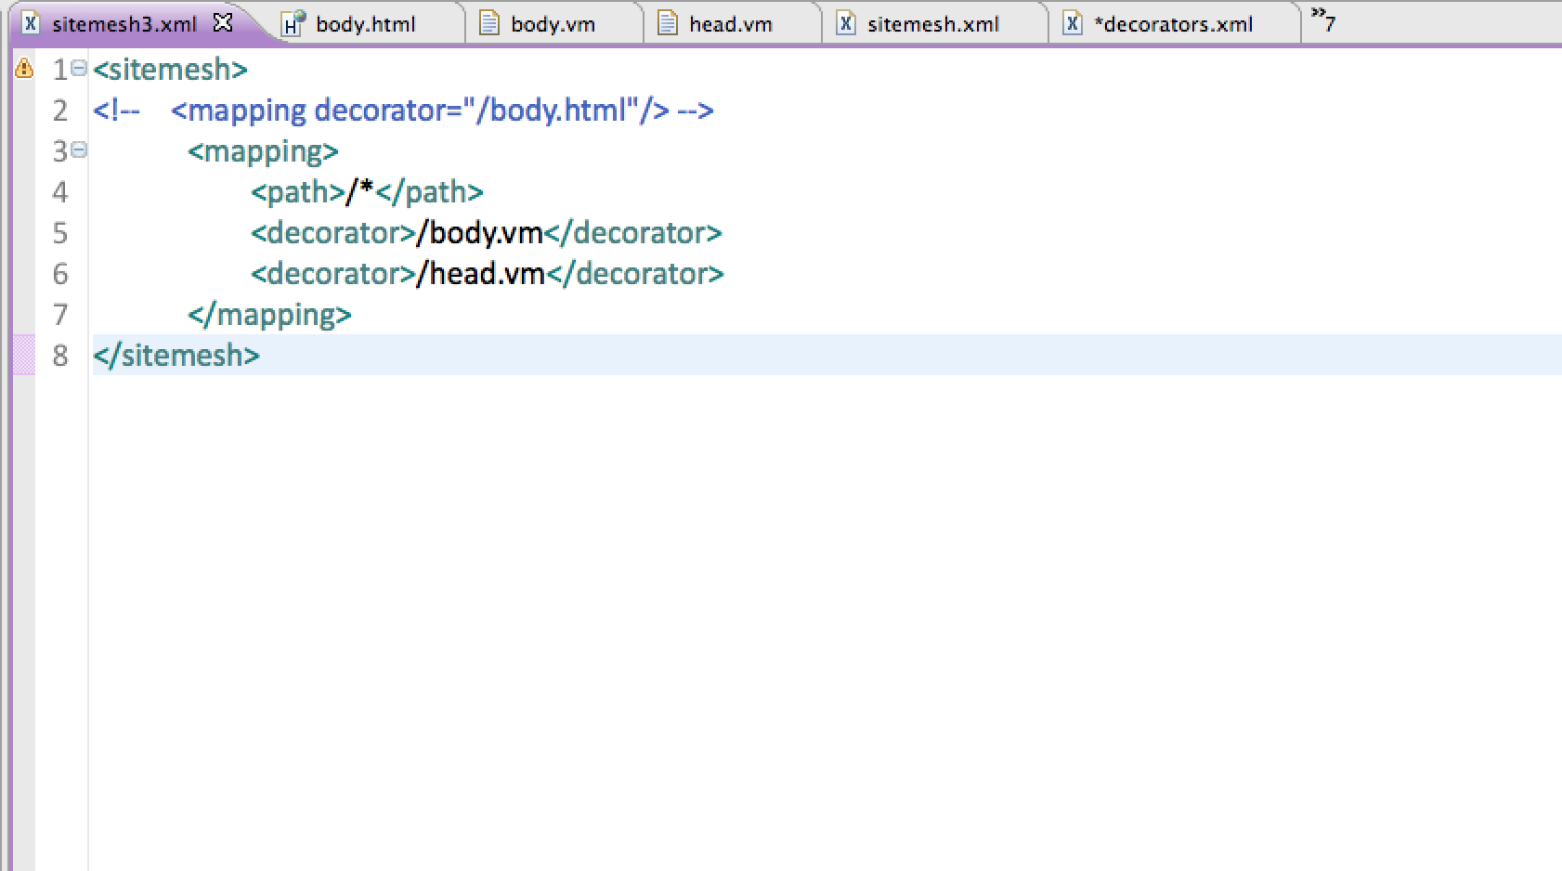
Task: Click the file icon on head.vm tab
Action: (667, 23)
